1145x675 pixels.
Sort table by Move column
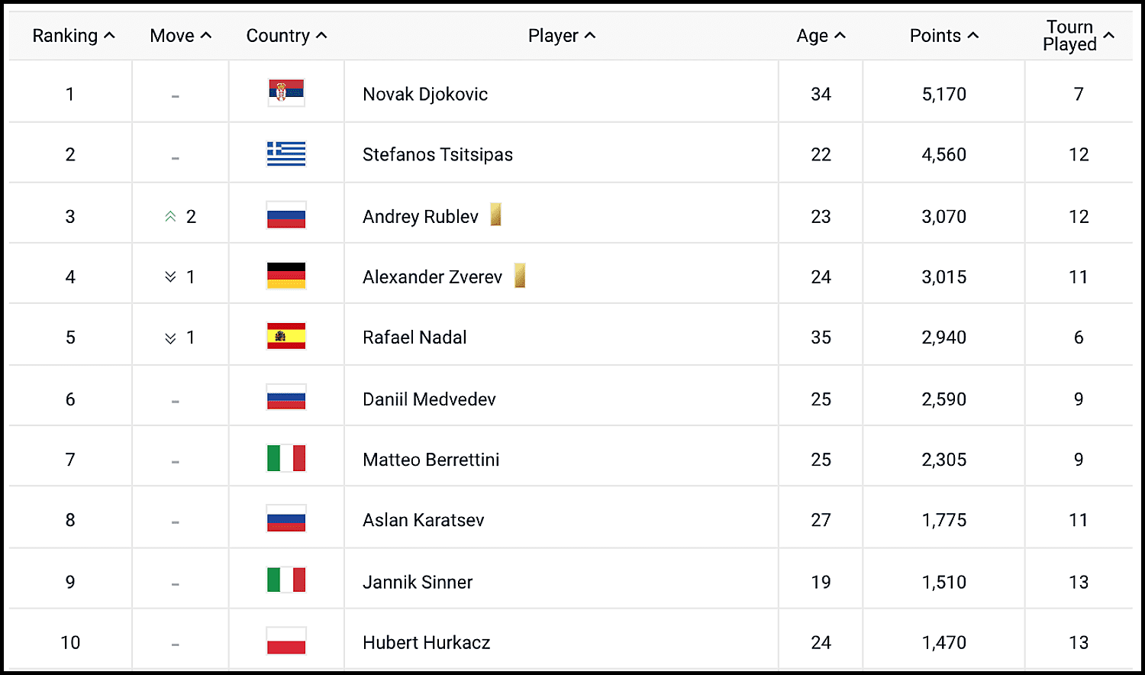pos(180,36)
